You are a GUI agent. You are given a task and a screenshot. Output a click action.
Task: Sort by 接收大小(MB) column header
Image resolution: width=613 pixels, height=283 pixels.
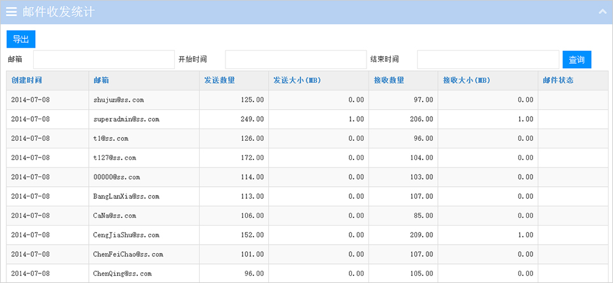(x=466, y=80)
